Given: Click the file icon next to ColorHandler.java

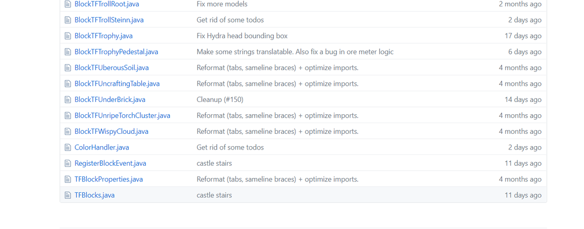Looking at the screenshot, I should pyautogui.click(x=68, y=147).
